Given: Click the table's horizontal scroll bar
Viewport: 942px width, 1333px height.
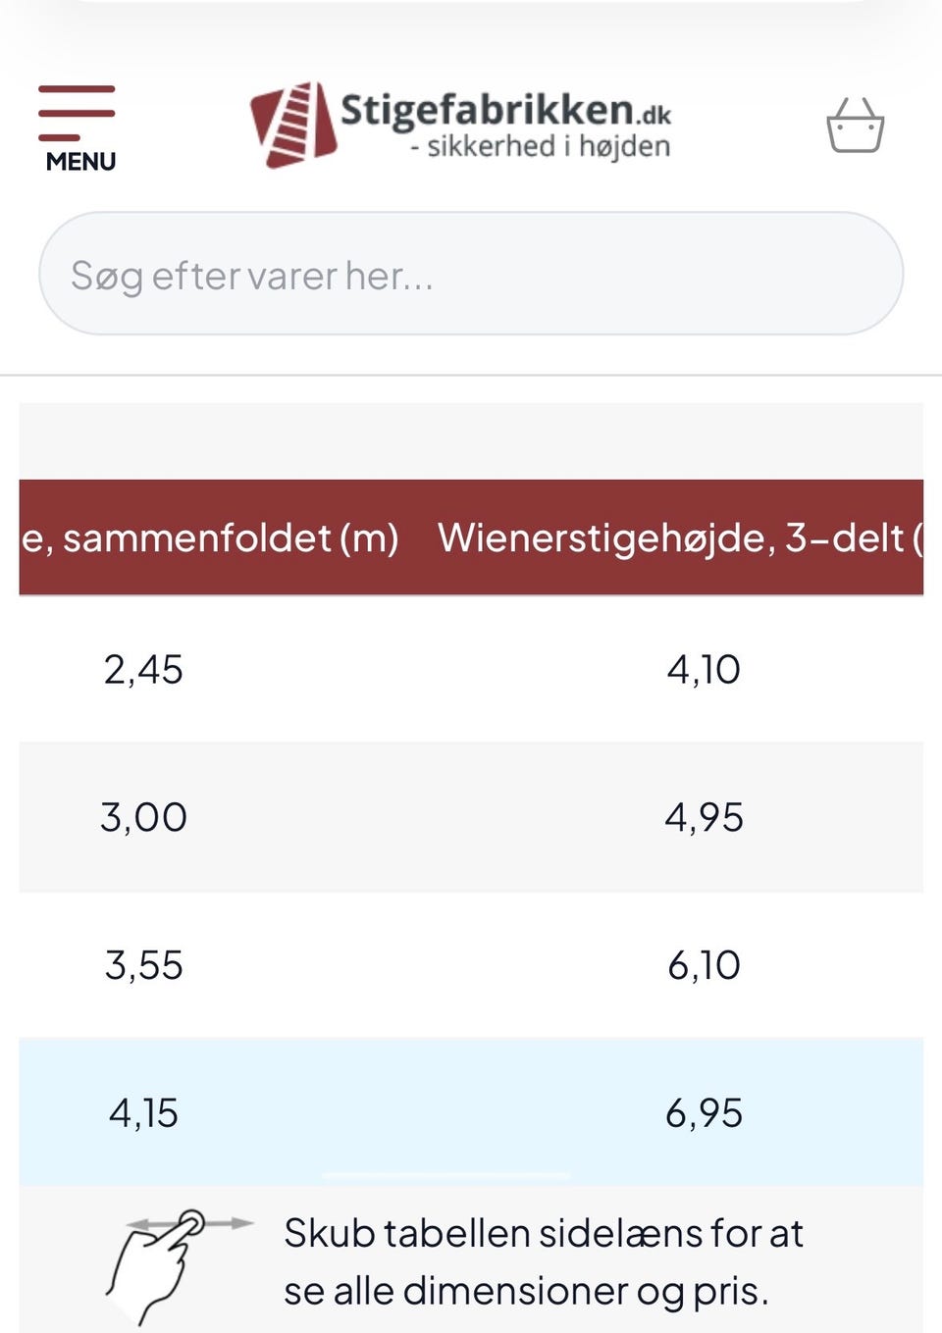Looking at the screenshot, I should (446, 1175).
